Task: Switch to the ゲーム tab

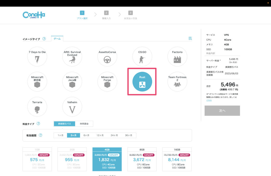Action: (57, 39)
